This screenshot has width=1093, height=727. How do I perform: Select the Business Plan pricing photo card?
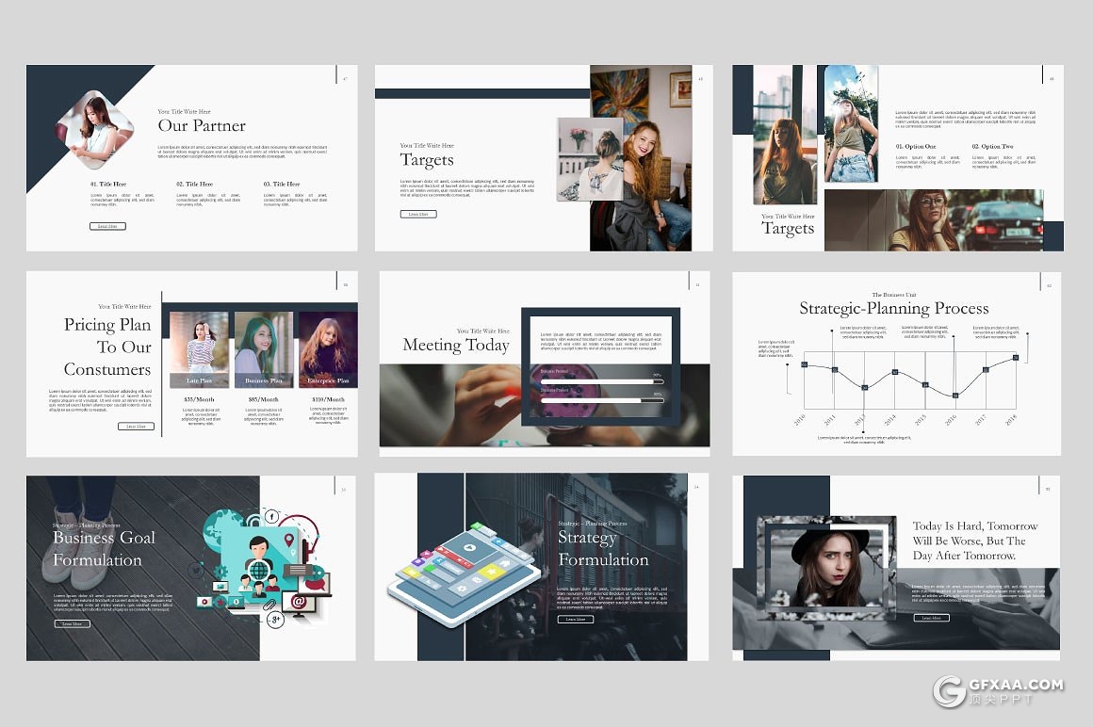[x=263, y=349]
